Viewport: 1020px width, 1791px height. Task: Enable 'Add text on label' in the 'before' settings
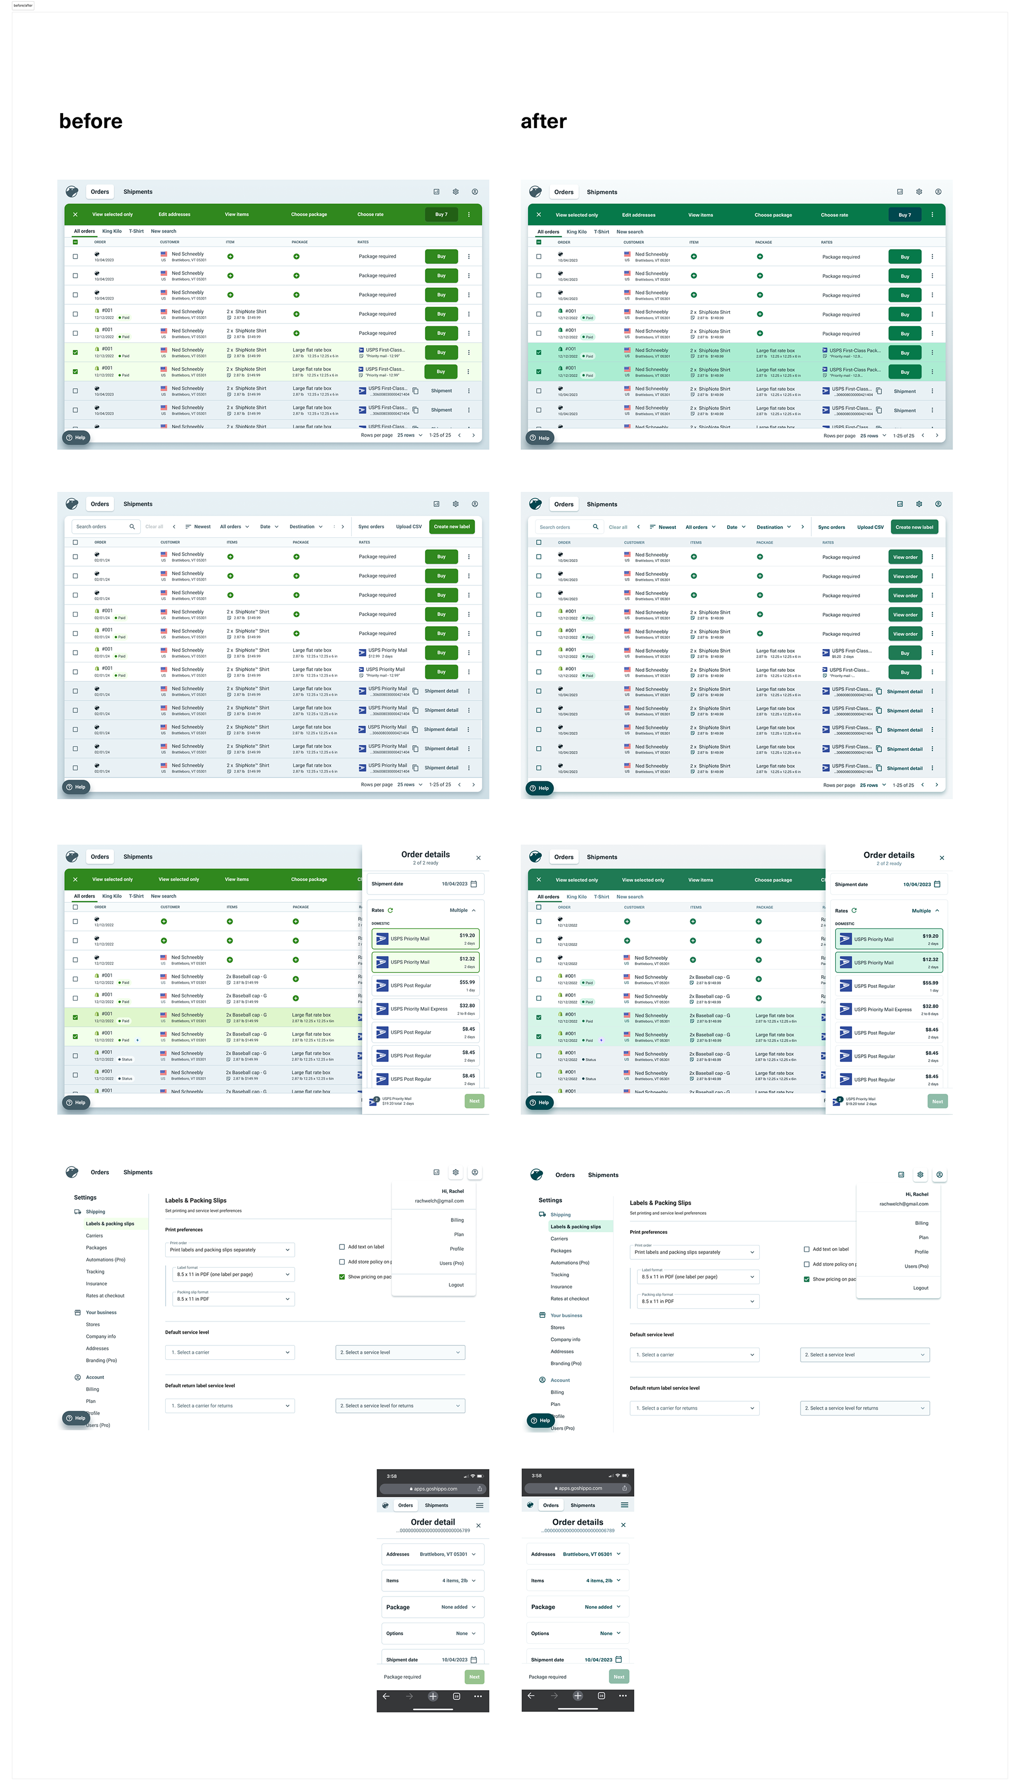coord(342,1247)
